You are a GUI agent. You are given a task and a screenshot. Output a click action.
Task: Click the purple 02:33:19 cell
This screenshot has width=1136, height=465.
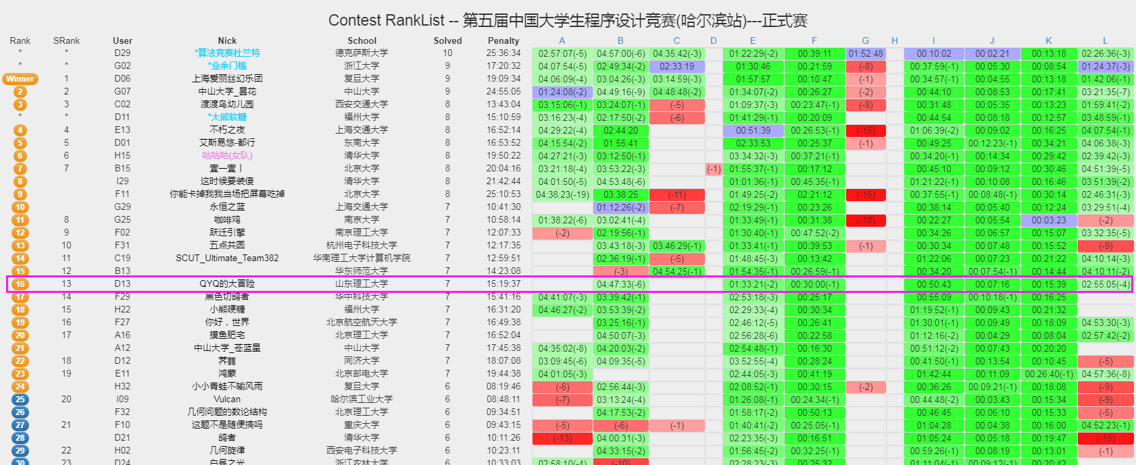click(676, 66)
